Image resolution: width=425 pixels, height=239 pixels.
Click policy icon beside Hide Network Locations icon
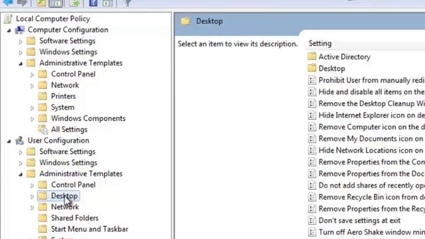[312, 150]
